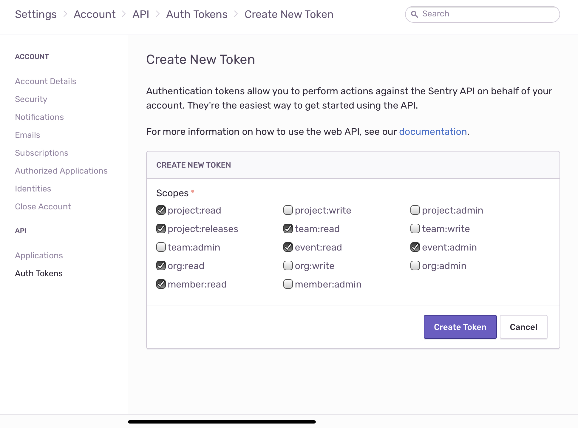Enable the org:admin scope
578x428 pixels.
click(415, 266)
